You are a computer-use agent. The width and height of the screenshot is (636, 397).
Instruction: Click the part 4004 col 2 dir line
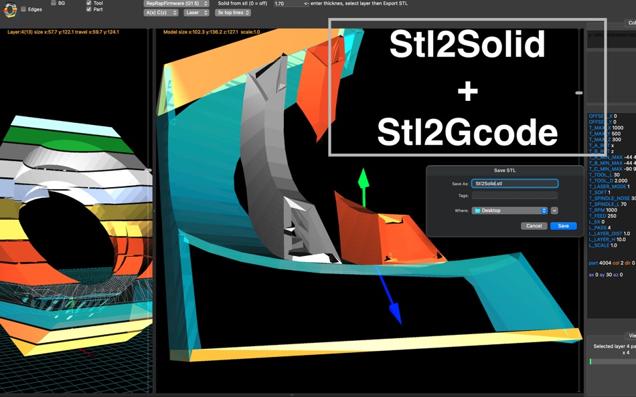click(x=612, y=263)
